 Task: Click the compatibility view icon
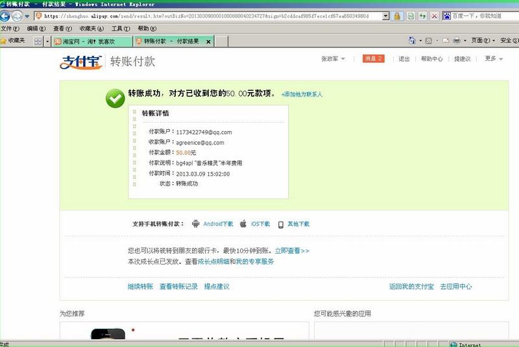tap(411, 16)
